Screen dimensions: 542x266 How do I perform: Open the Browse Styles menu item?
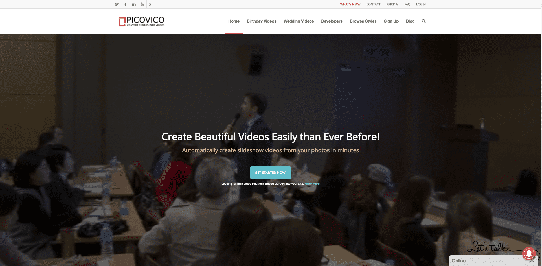coord(363,21)
